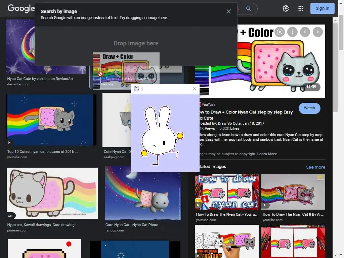The width and height of the screenshot is (344, 258).
Task: Open Top 10 Cutest nyan cat pictures thumbnail
Action: pos(51,120)
